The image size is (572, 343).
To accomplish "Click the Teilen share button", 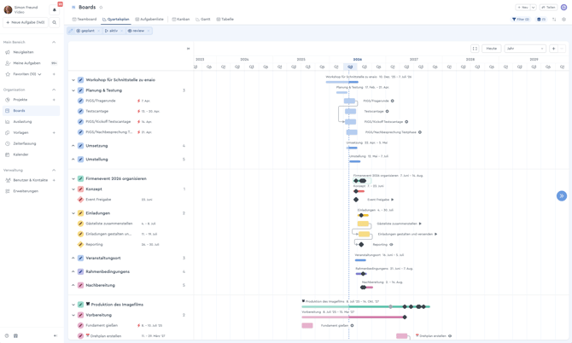I will tap(548, 8).
